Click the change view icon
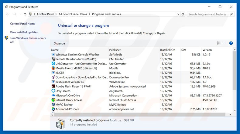This screenshot has width=240, height=134. (x=219, y=43)
